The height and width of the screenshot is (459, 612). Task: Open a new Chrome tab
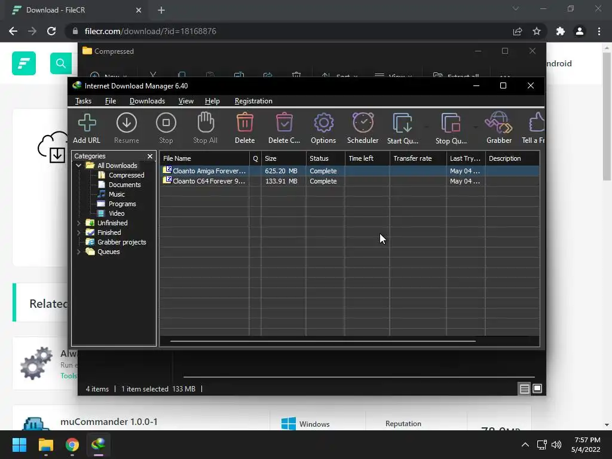(x=161, y=10)
